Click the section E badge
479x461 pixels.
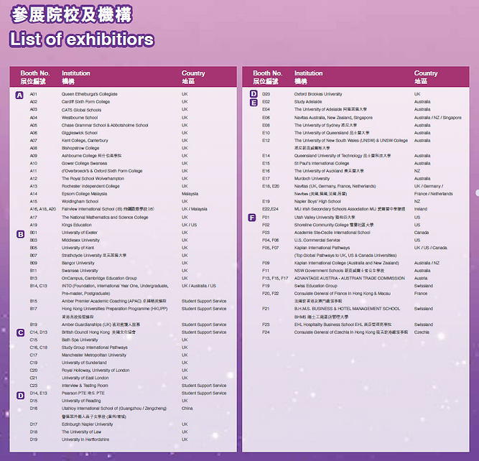pos(254,103)
